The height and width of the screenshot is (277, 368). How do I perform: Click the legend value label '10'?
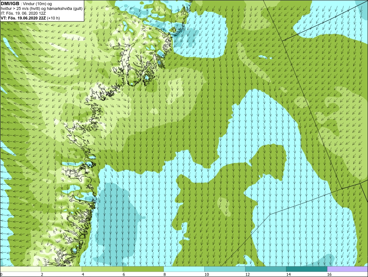(206, 274)
